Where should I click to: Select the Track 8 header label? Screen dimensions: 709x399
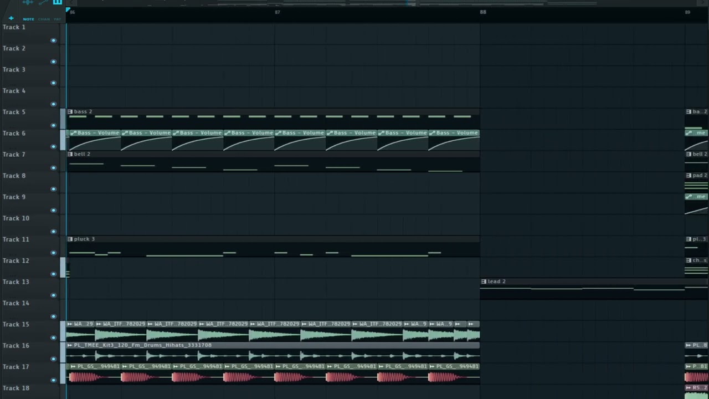[14, 176]
